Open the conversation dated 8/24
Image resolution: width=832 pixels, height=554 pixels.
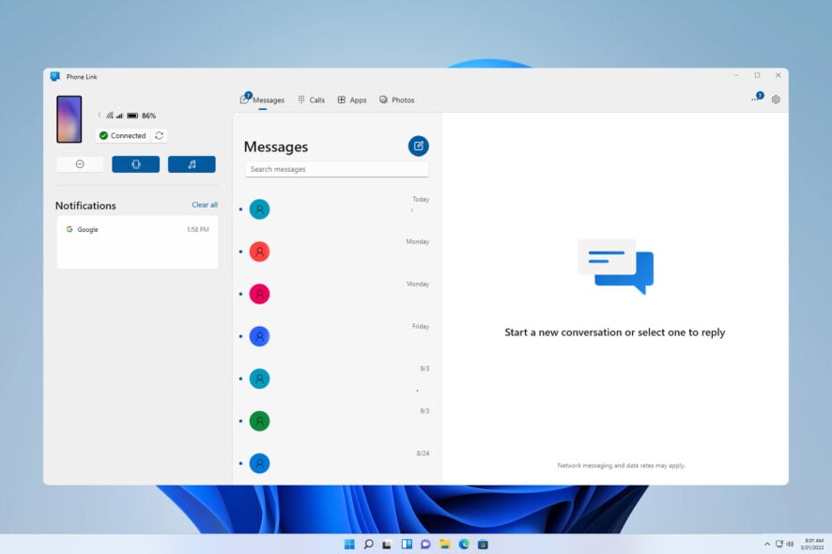[336, 464]
